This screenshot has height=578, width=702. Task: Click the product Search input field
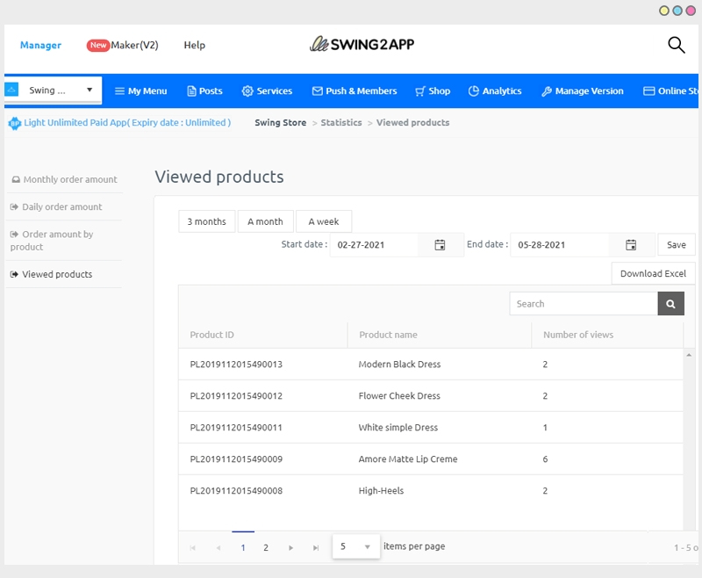[584, 304]
